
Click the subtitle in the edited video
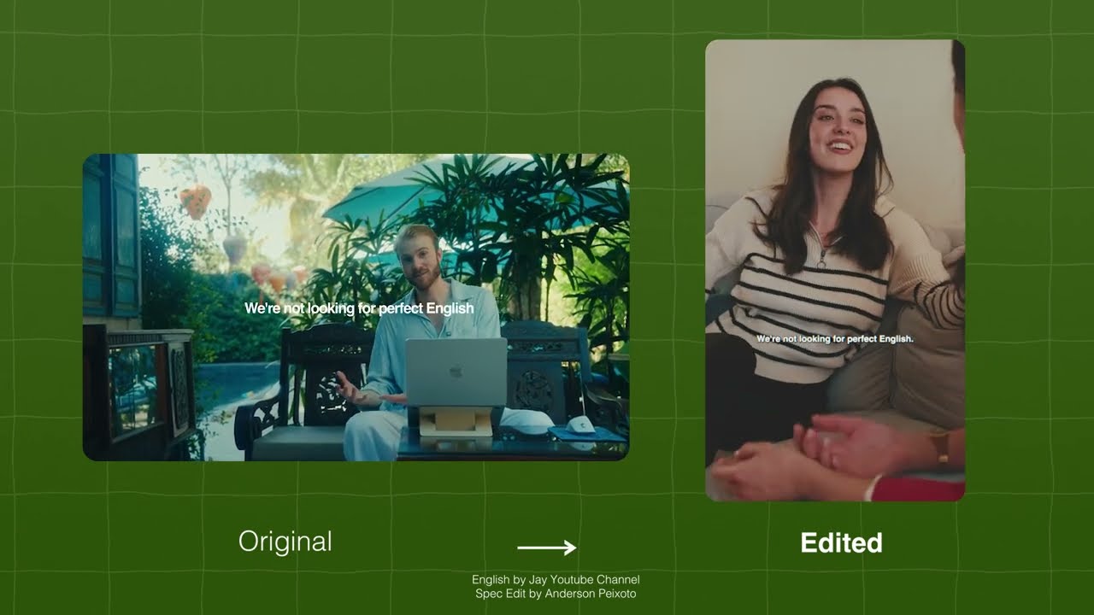click(835, 339)
